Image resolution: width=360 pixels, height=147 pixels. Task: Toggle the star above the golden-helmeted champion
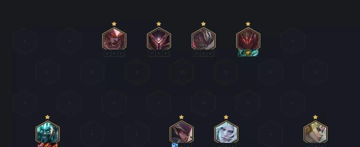click(x=315, y=117)
